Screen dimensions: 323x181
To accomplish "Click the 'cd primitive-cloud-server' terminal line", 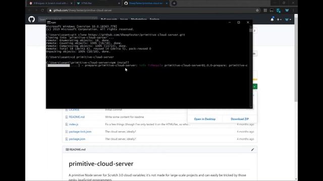I will click(80, 57).
